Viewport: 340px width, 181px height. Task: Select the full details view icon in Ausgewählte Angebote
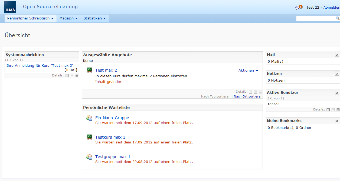pyautogui.click(x=260, y=92)
